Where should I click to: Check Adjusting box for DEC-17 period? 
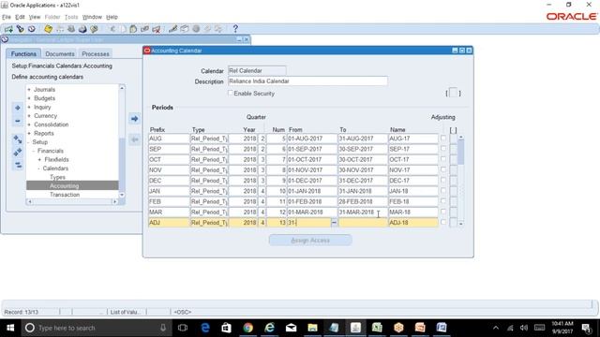(x=443, y=180)
